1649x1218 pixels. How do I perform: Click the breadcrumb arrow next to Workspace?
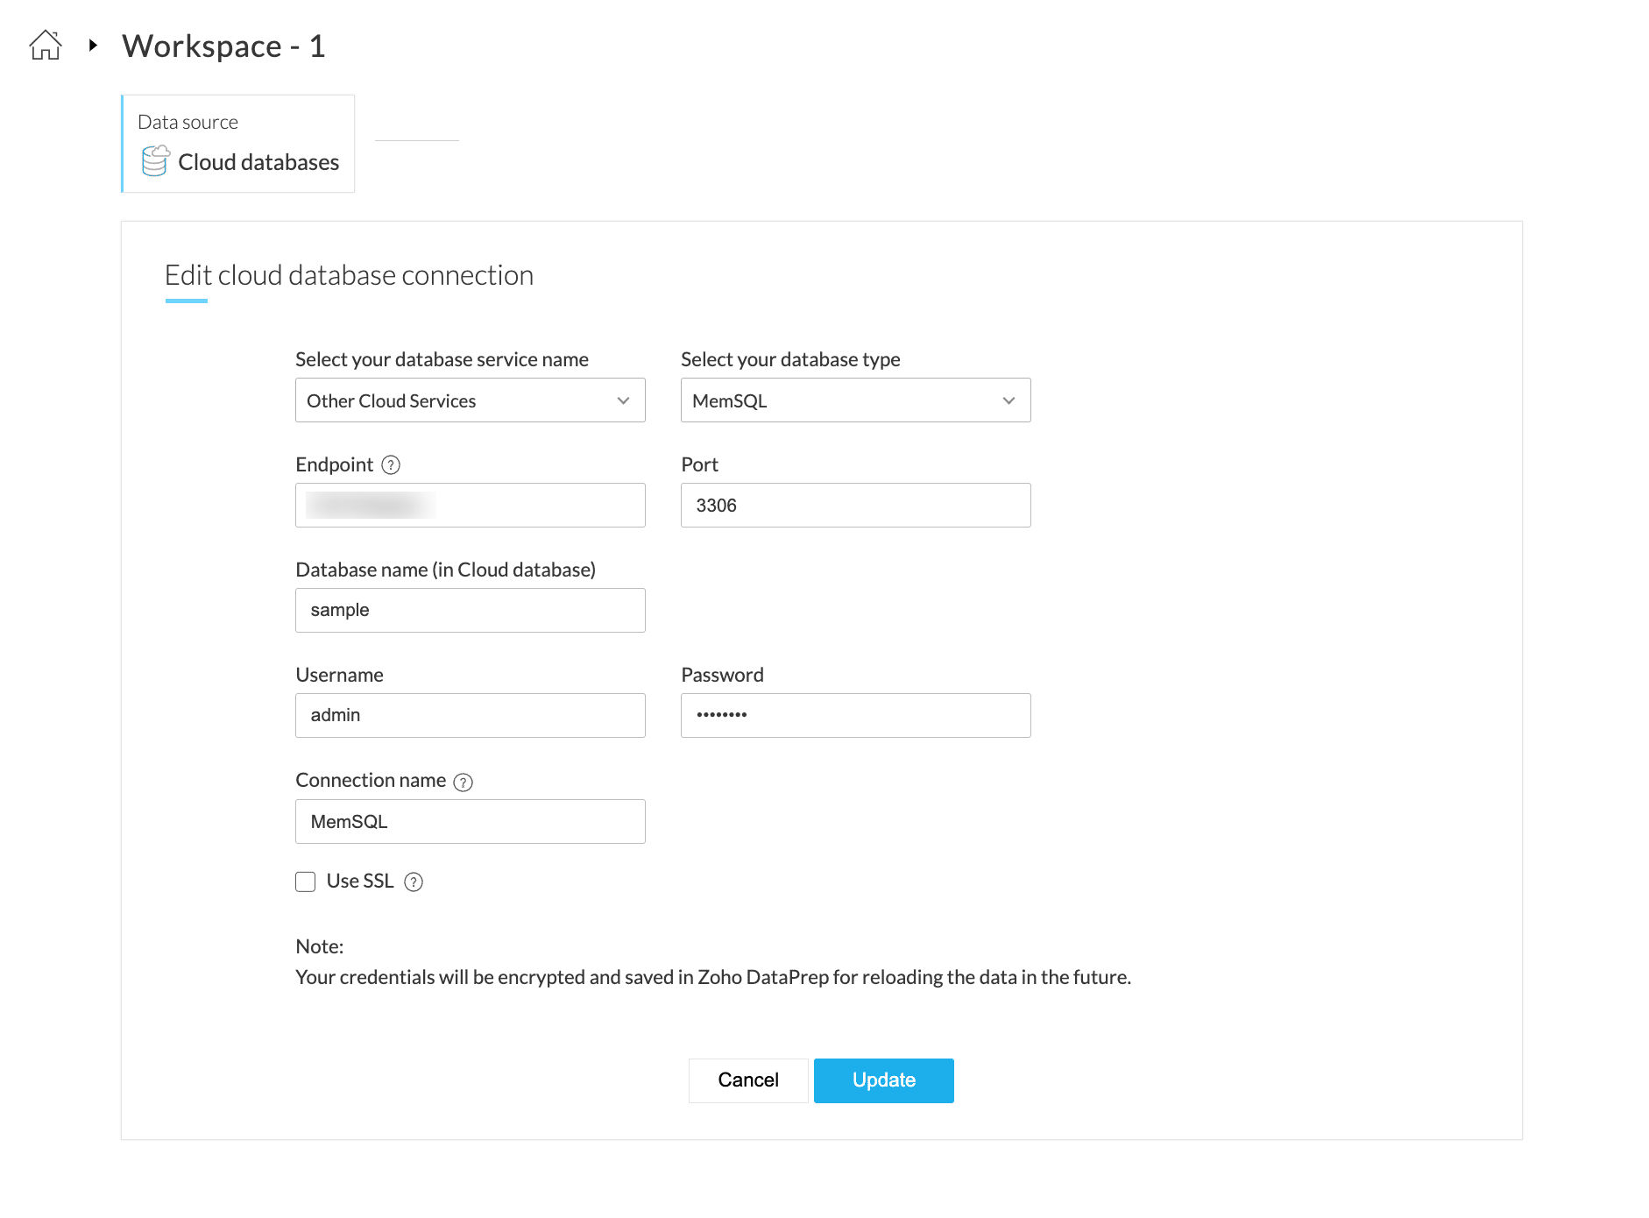tap(93, 45)
